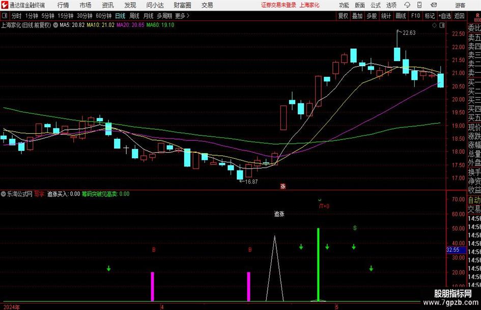This screenshot has height=310, width=481.
Task: Open the 公式 menu
Action: pos(375,5)
